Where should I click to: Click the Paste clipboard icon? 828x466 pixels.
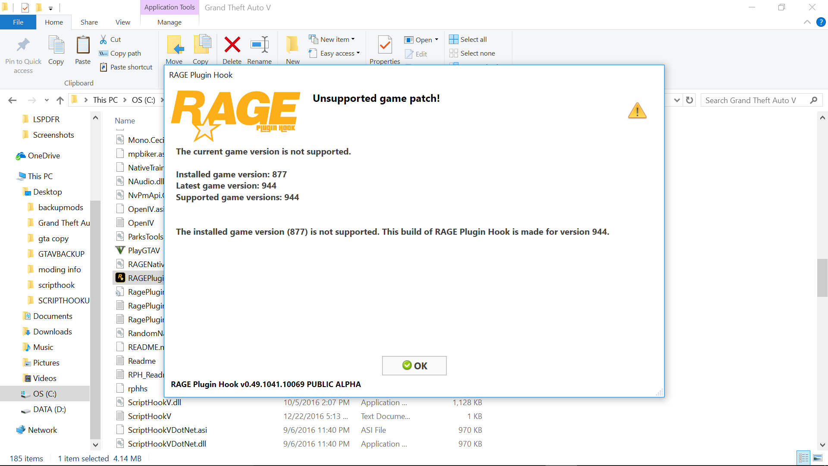[x=83, y=45]
